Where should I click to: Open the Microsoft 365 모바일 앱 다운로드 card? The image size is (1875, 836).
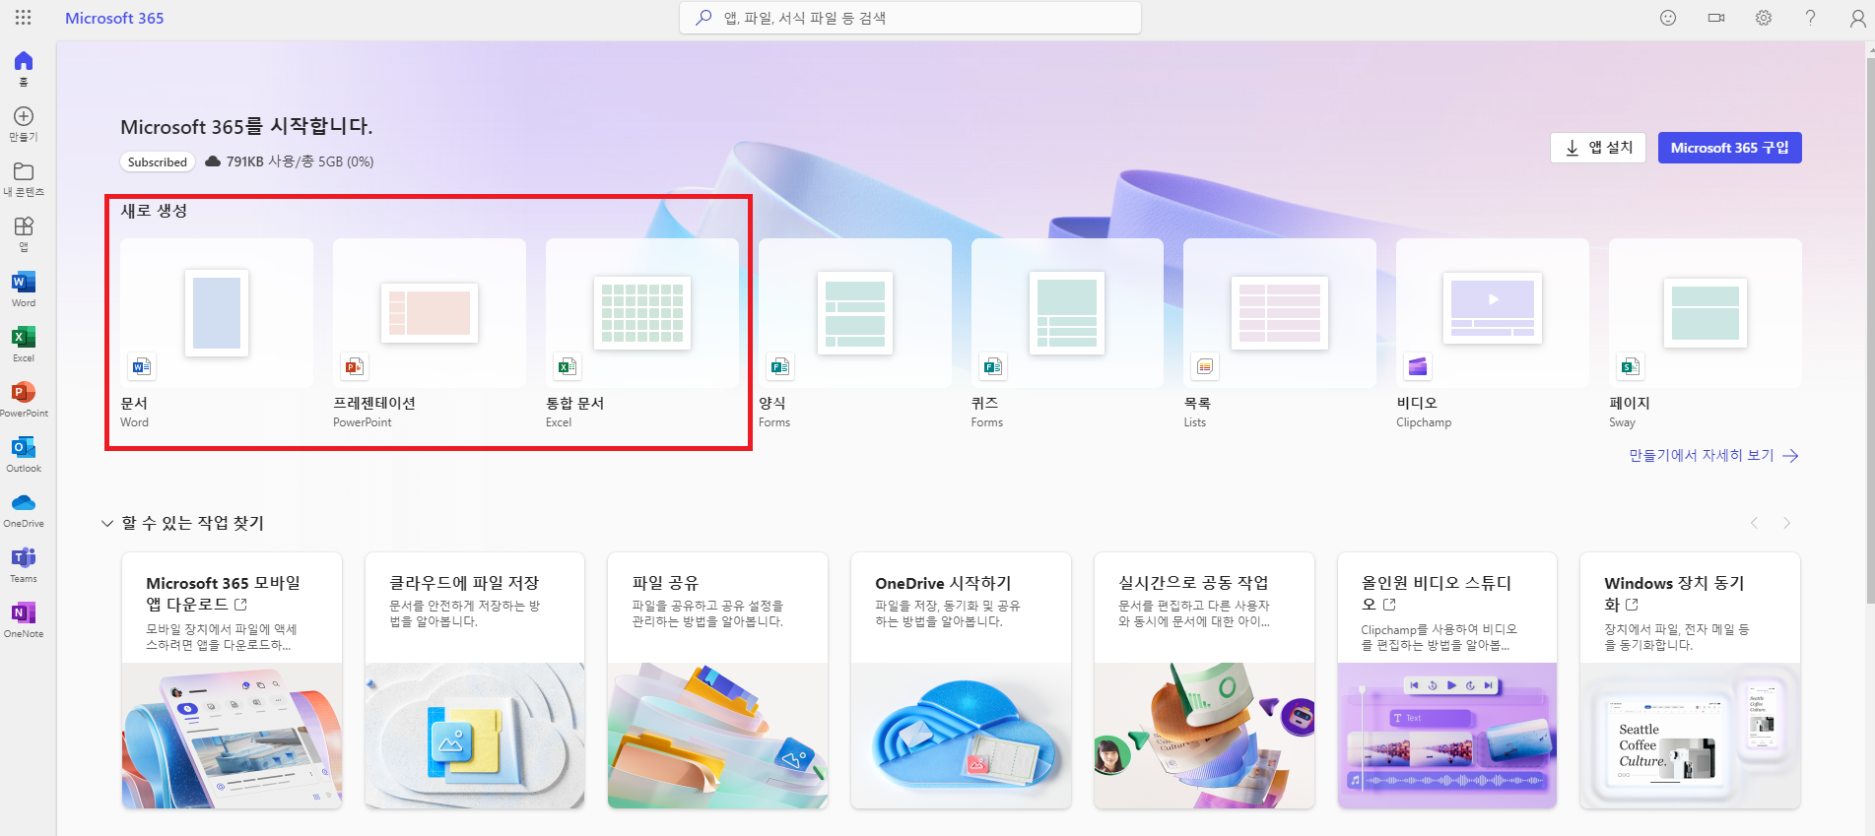tap(232, 680)
